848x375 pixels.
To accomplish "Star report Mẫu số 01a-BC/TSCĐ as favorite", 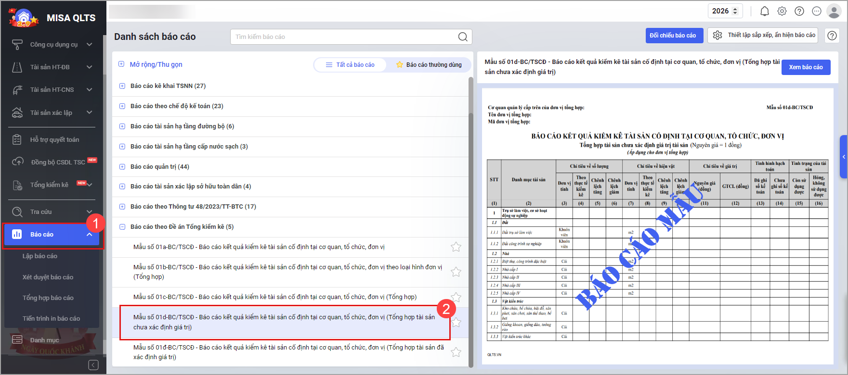I will (x=456, y=247).
